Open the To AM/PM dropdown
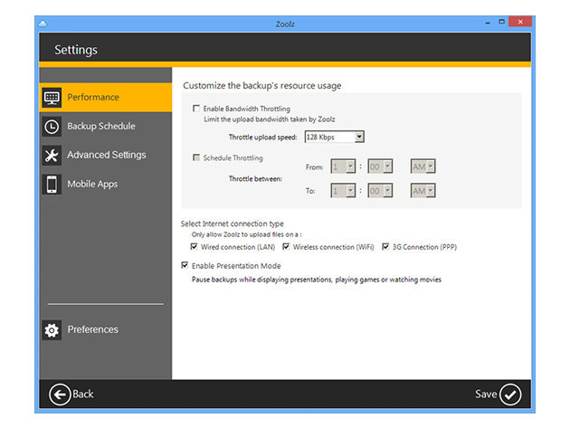 (431, 191)
